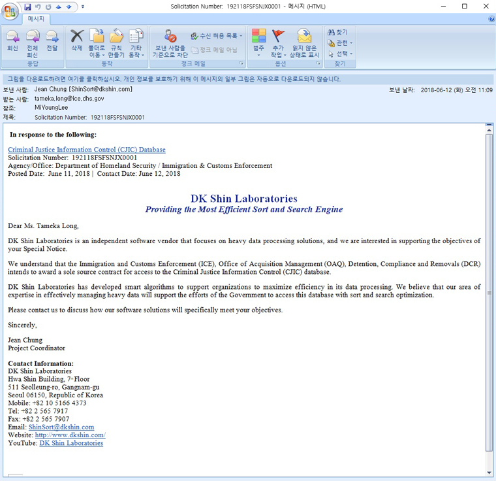Customize the quick access toolbar dropdown
Screen dimensions: 496x481
tap(83, 7)
